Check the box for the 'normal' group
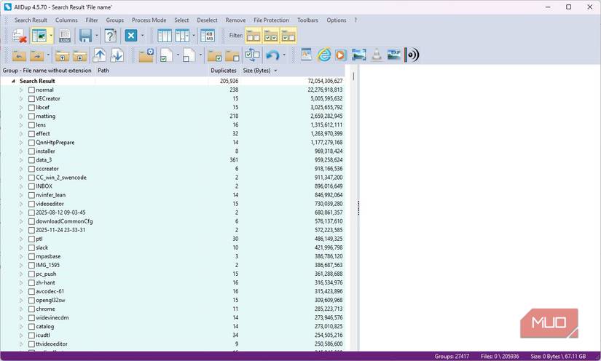 (x=31, y=90)
